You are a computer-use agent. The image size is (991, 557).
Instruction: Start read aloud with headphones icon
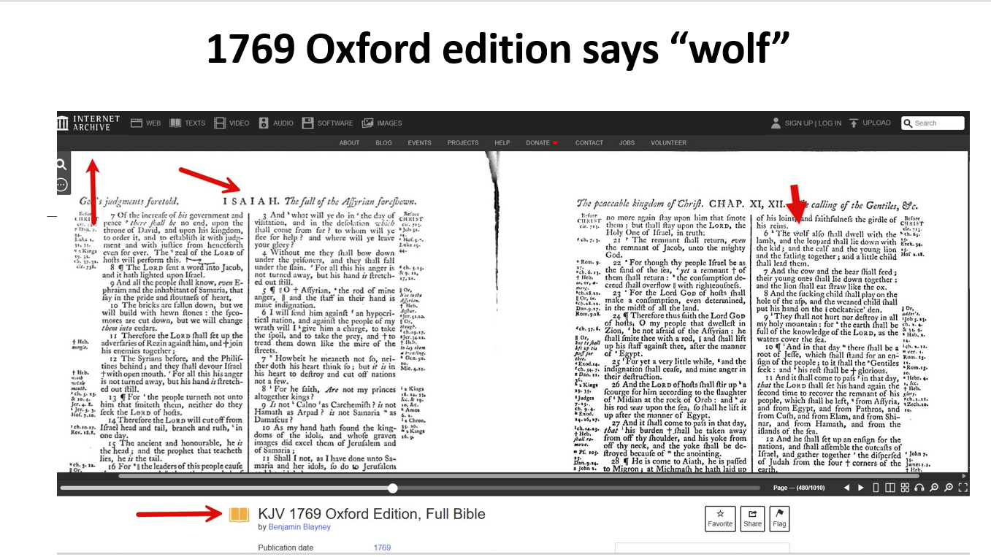pyautogui.click(x=919, y=488)
